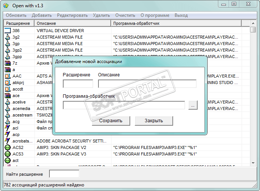Viewport: 260px width, 191px height.
Task: Focus the Описание input field in dialog
Action: [x=147, y=84]
